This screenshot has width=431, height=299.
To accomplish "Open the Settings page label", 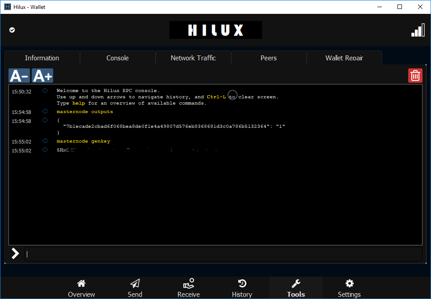I will coord(349,295).
